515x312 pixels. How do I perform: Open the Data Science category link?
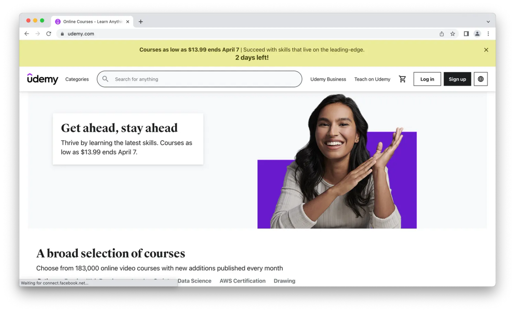click(x=194, y=281)
